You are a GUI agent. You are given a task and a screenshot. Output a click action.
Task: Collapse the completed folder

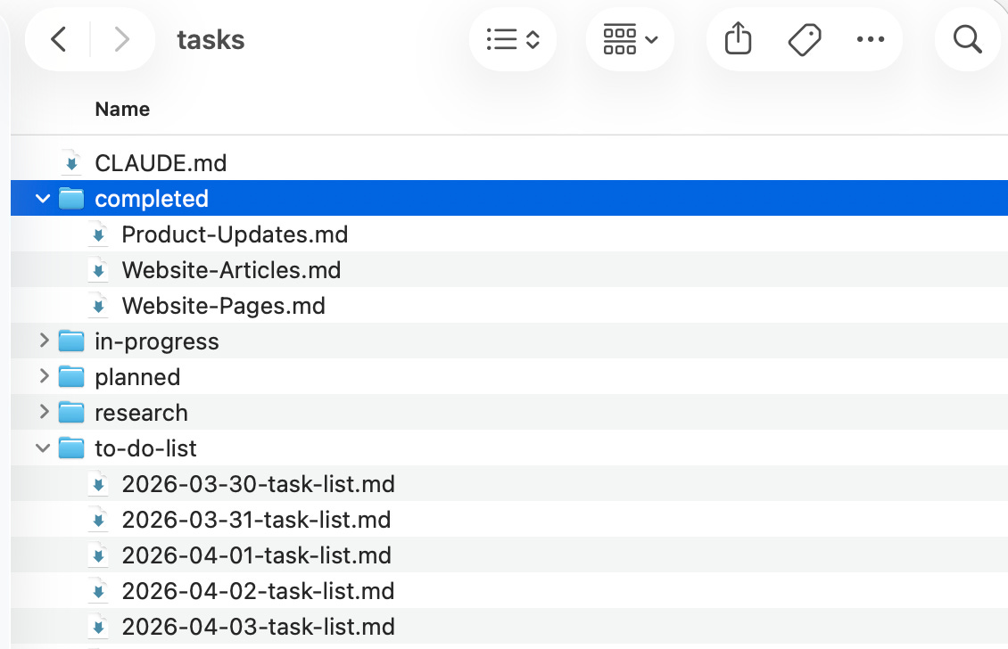coord(43,199)
